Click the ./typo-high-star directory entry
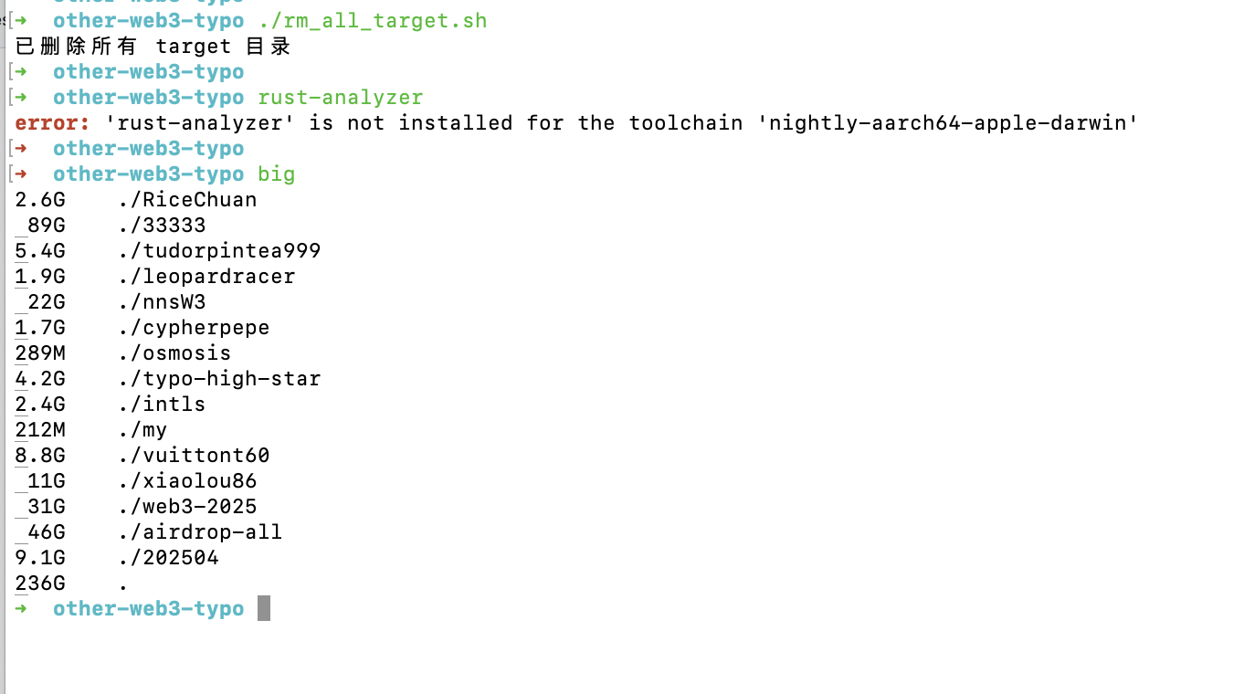Image resolution: width=1244 pixels, height=694 pixels. [219, 379]
